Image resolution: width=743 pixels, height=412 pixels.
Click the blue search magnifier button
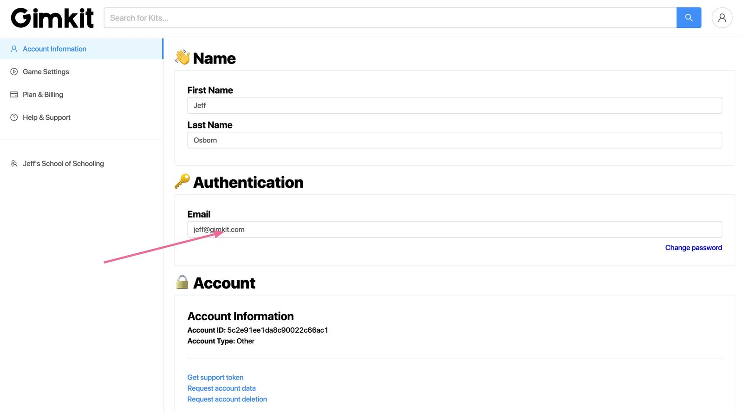[689, 18]
